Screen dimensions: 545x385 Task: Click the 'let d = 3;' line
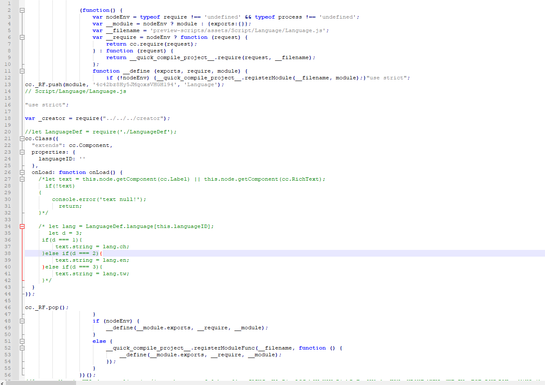tap(65, 233)
